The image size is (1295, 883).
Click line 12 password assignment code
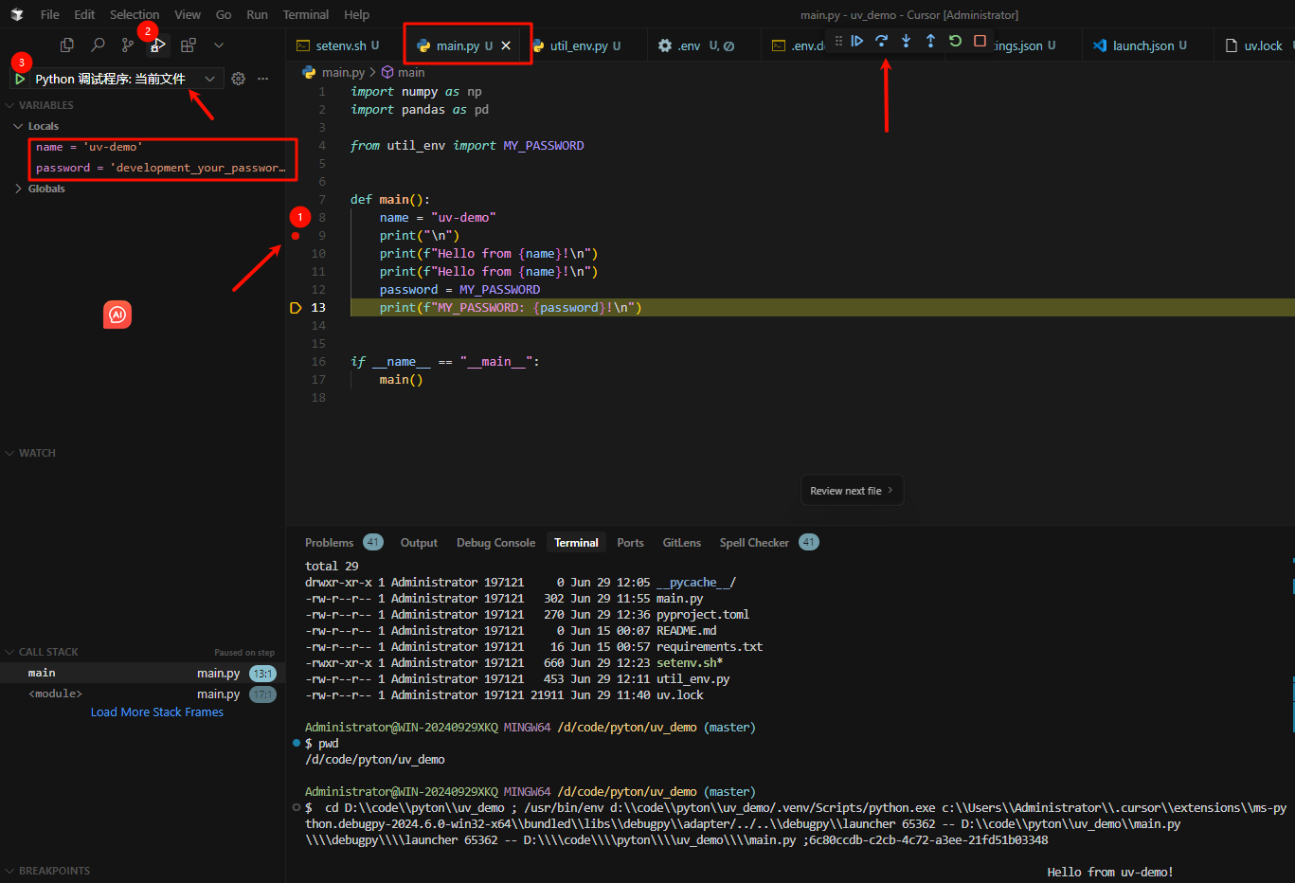pyautogui.click(x=459, y=290)
